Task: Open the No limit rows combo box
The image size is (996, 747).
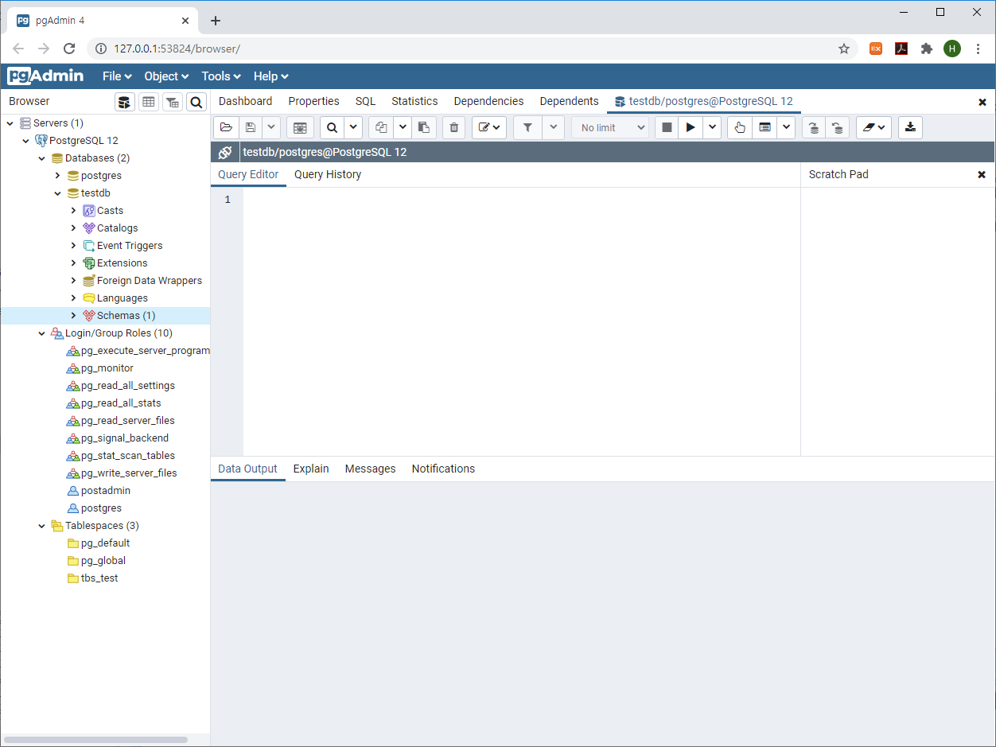Action: click(610, 127)
